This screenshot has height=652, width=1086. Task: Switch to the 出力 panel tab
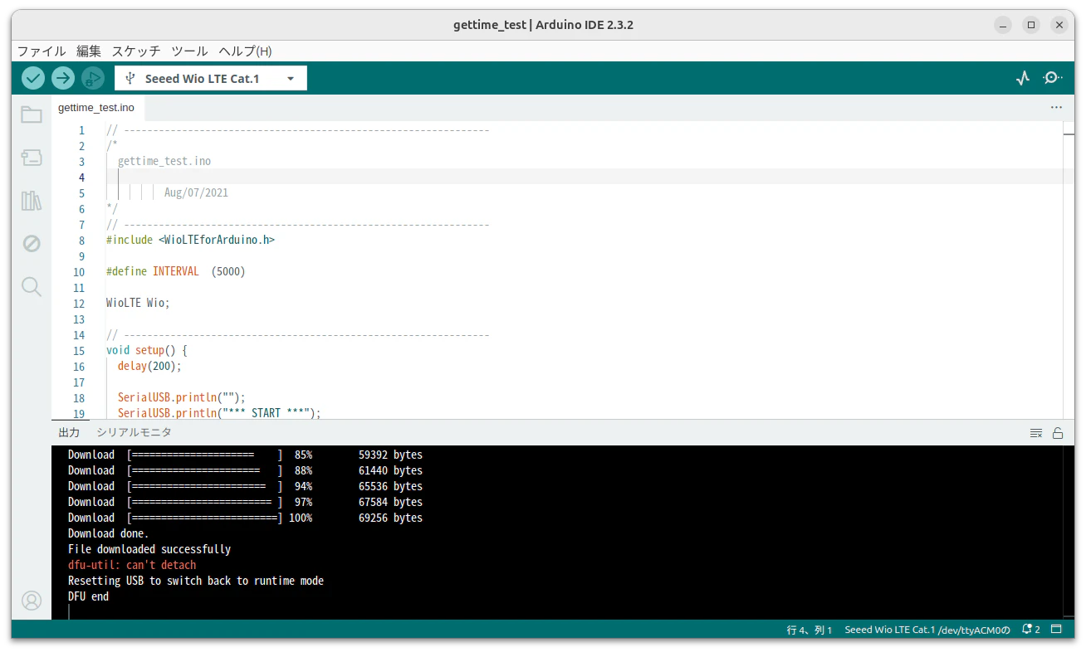click(x=69, y=432)
